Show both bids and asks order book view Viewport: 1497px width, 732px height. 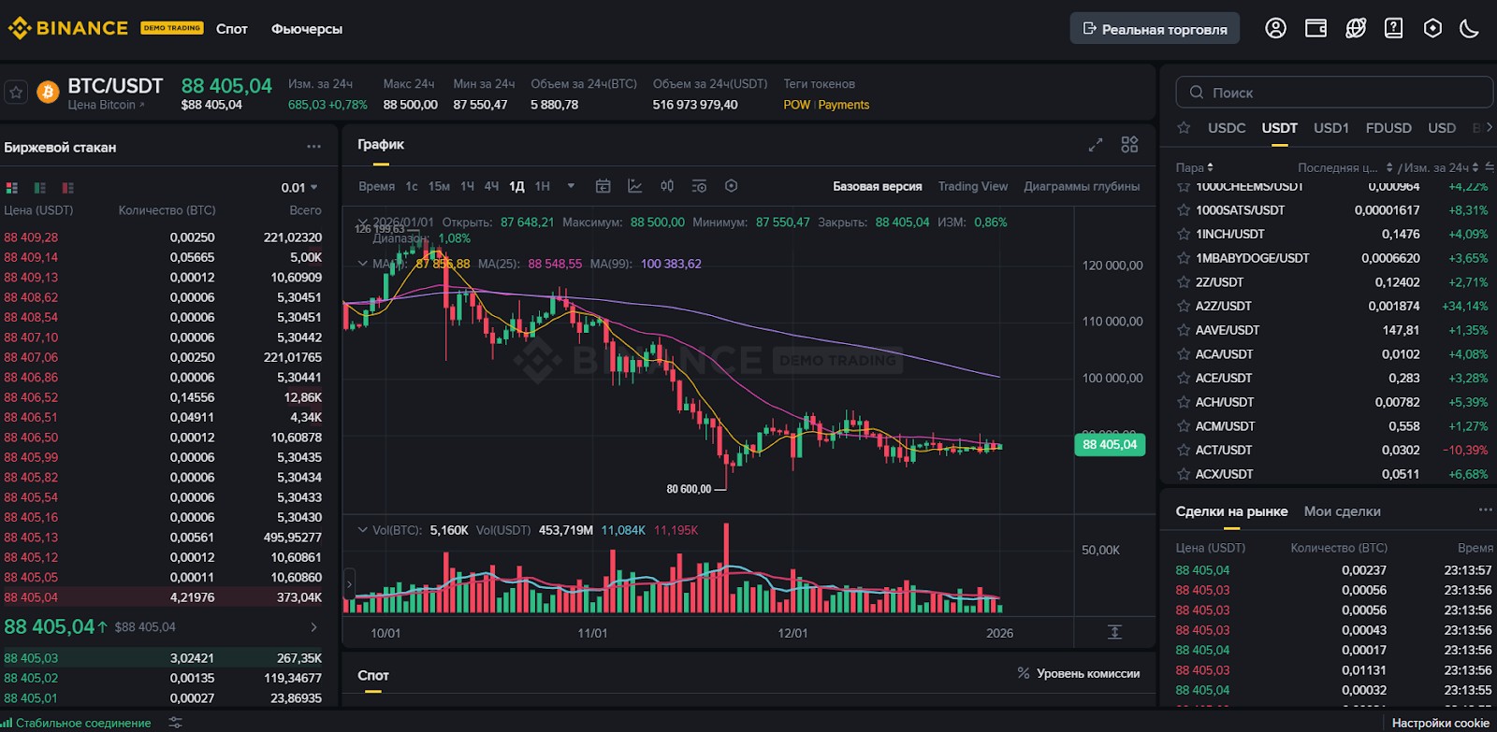12,188
